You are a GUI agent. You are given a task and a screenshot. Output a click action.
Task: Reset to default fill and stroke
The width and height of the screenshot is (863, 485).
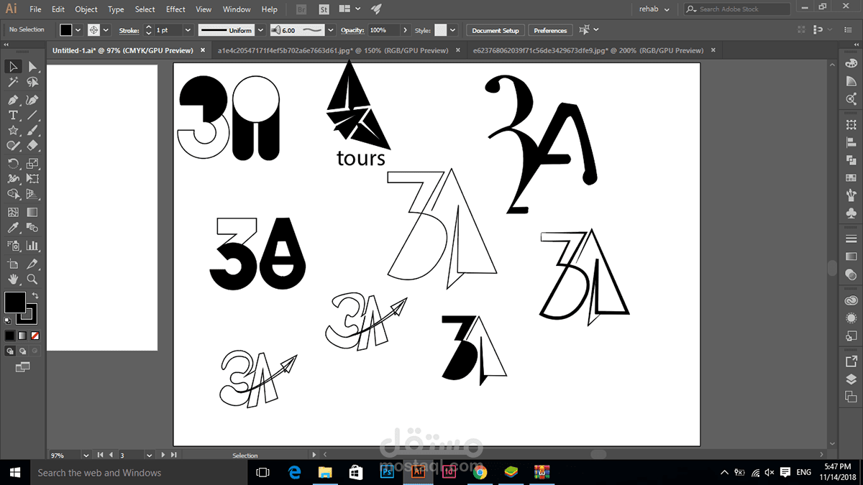point(8,320)
